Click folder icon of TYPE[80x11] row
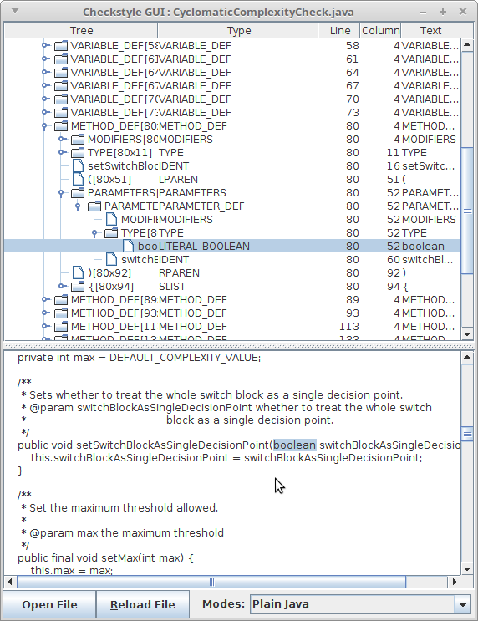 [x=78, y=153]
